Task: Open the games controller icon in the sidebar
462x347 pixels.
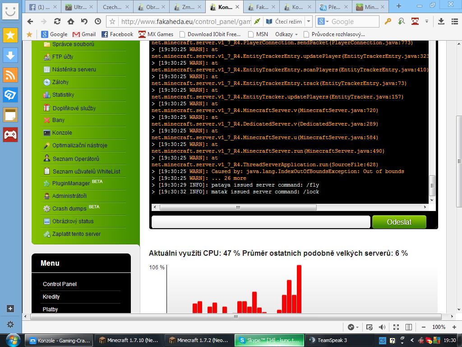Action: pyautogui.click(x=10, y=135)
